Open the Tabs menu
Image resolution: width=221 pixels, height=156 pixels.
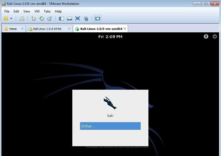point(47,11)
